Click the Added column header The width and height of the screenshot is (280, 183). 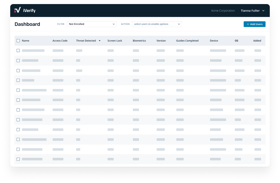tap(257, 41)
